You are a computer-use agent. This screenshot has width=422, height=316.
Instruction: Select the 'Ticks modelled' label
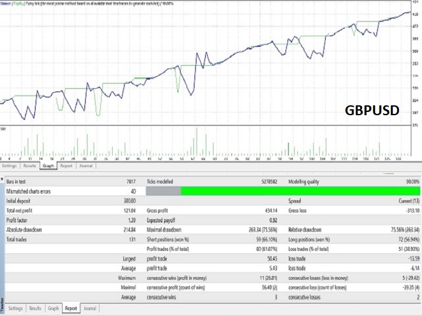click(160, 182)
